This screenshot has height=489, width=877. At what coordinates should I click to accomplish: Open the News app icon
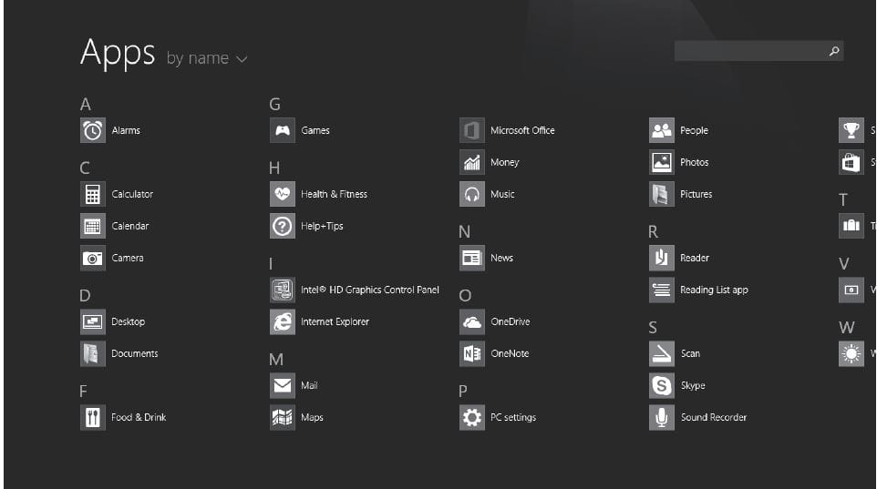pyautogui.click(x=472, y=259)
